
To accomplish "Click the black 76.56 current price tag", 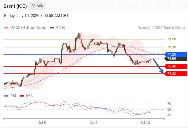I will (x=176, y=59).
